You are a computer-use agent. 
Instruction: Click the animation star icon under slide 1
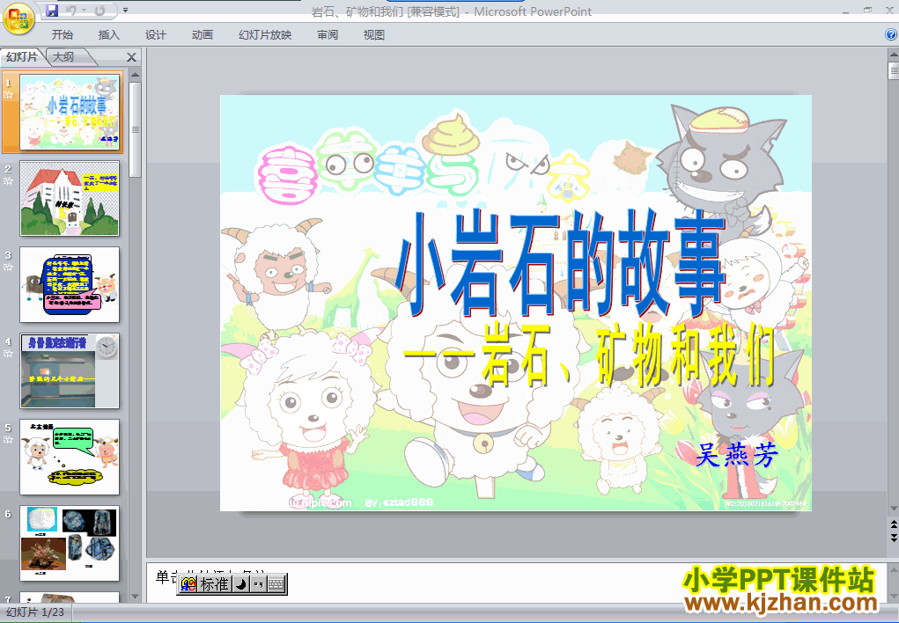tap(8, 95)
